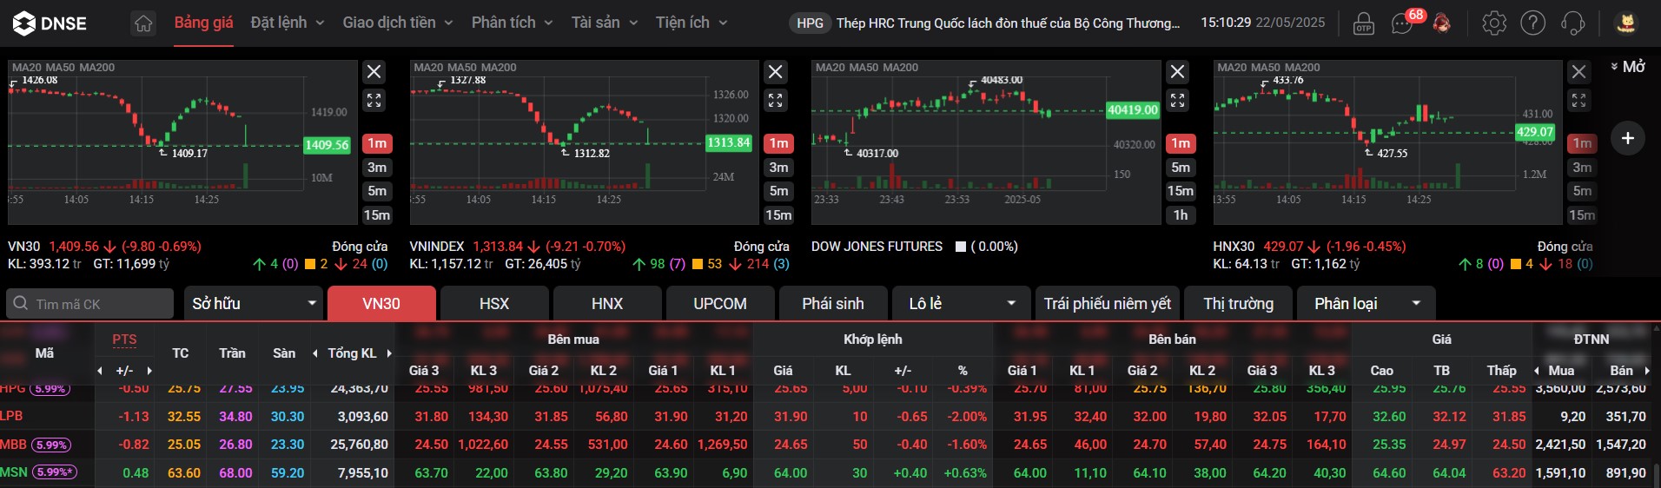The width and height of the screenshot is (1661, 488).
Task: Focus the Tìm mã CK search field
Action: (90, 304)
